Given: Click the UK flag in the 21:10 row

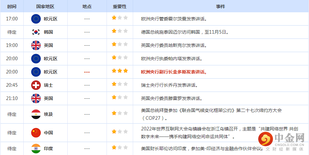Looking at the screenshot, I should (x=36, y=98).
